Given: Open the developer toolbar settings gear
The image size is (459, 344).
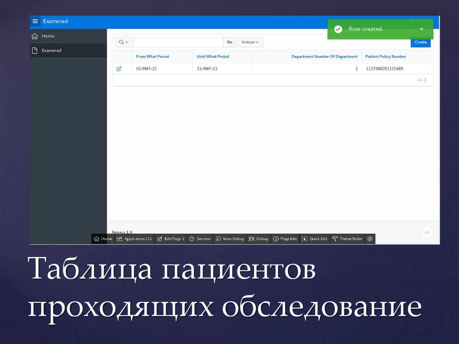Looking at the screenshot, I should point(370,239).
